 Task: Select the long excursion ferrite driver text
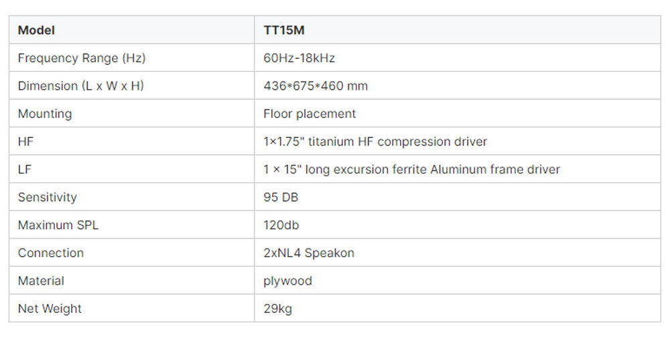pyautogui.click(x=411, y=169)
